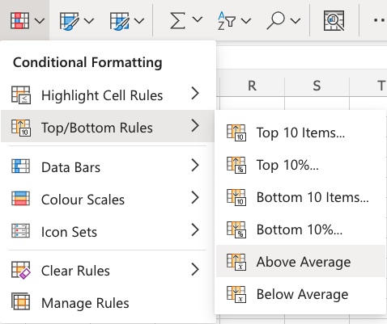Click the Sort and Filter icon
Image resolution: width=387 pixels, height=324 pixels.
pos(227,21)
